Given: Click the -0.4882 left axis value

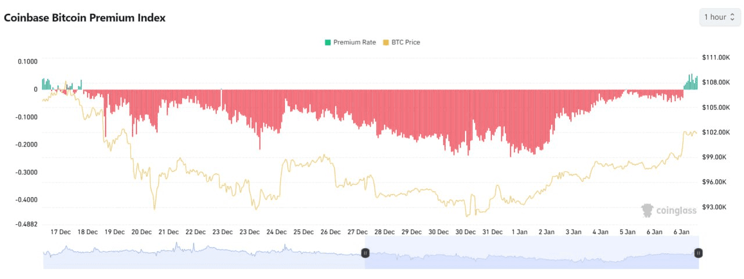Looking at the screenshot, I should coord(26,224).
